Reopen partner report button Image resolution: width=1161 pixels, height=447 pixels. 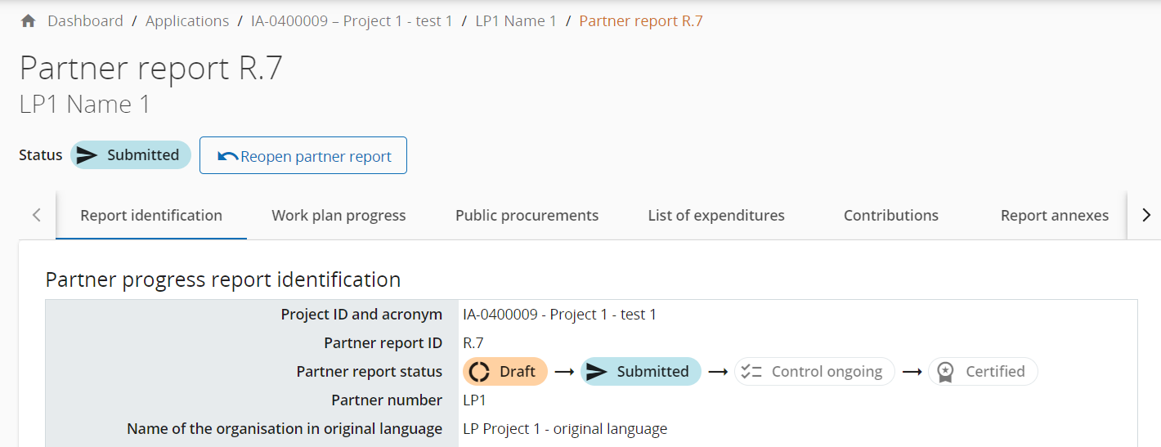tap(303, 156)
